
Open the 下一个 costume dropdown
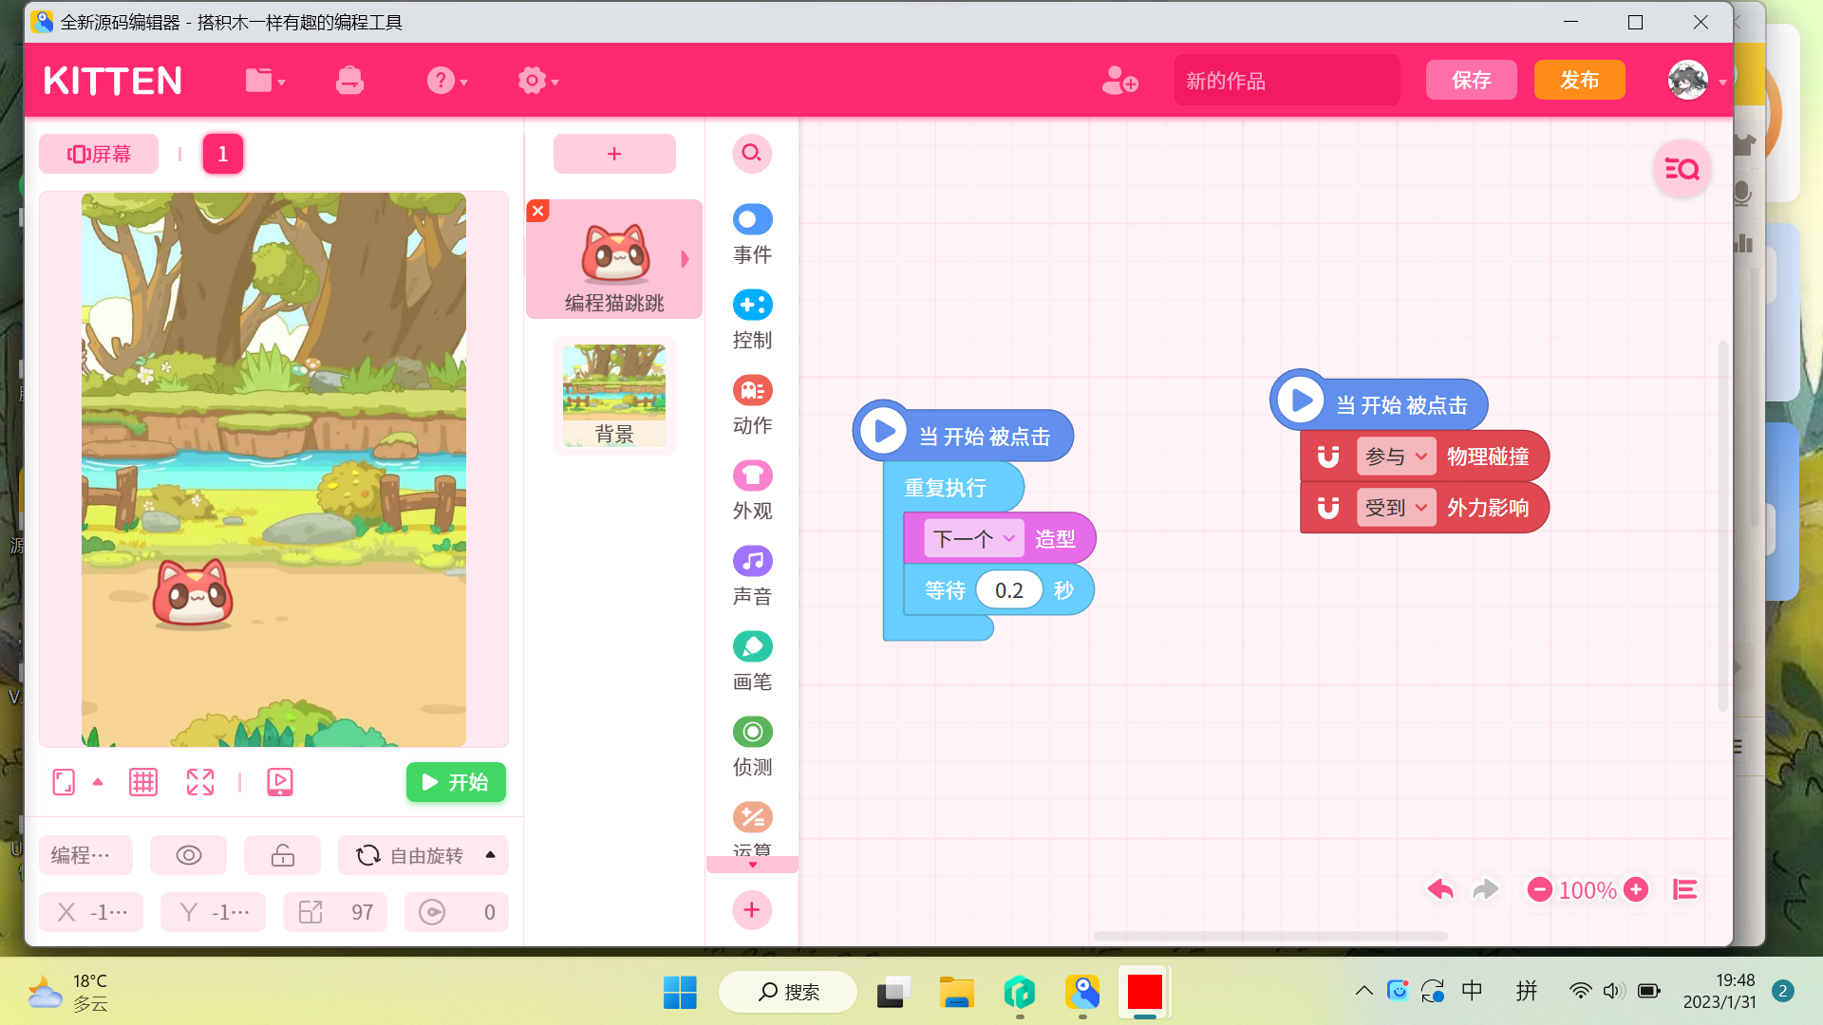(x=974, y=539)
